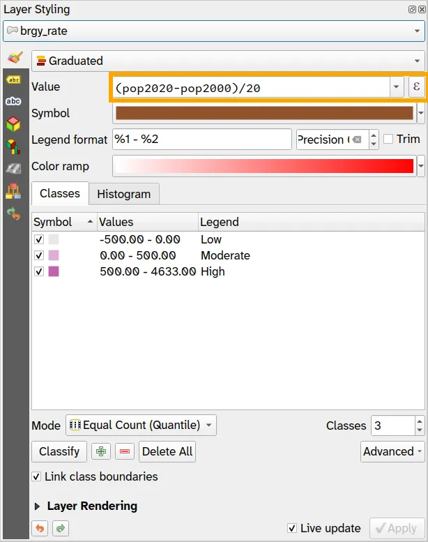Disable the Live update checkbox
This screenshot has height=542, width=428.
pos(293,528)
